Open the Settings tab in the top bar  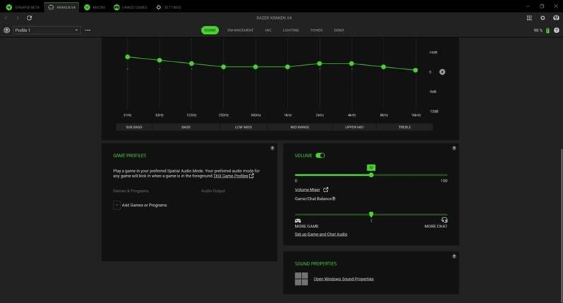[168, 7]
